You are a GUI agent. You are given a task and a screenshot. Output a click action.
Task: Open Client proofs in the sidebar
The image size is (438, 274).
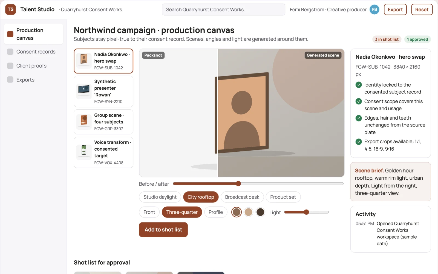coord(33,66)
